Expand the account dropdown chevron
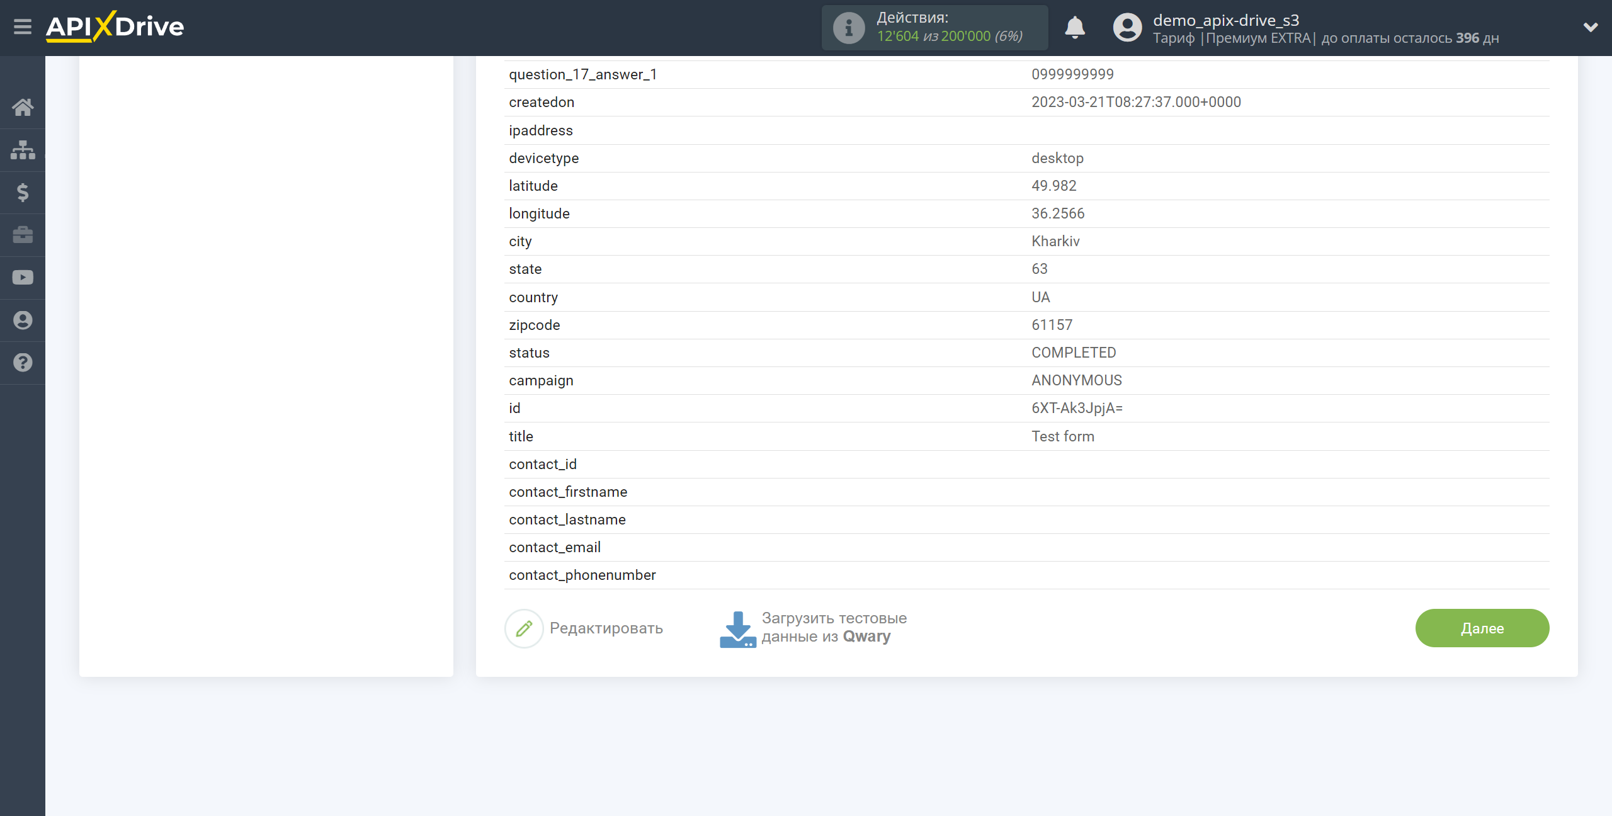1612x816 pixels. [x=1591, y=27]
